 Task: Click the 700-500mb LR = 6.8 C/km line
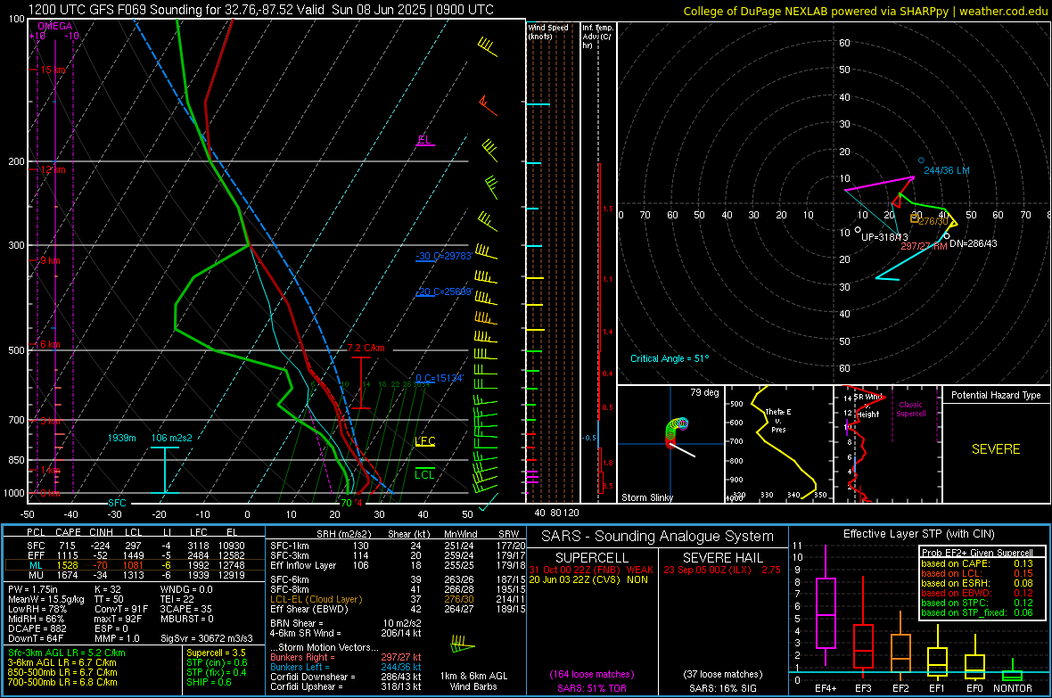pos(62,682)
